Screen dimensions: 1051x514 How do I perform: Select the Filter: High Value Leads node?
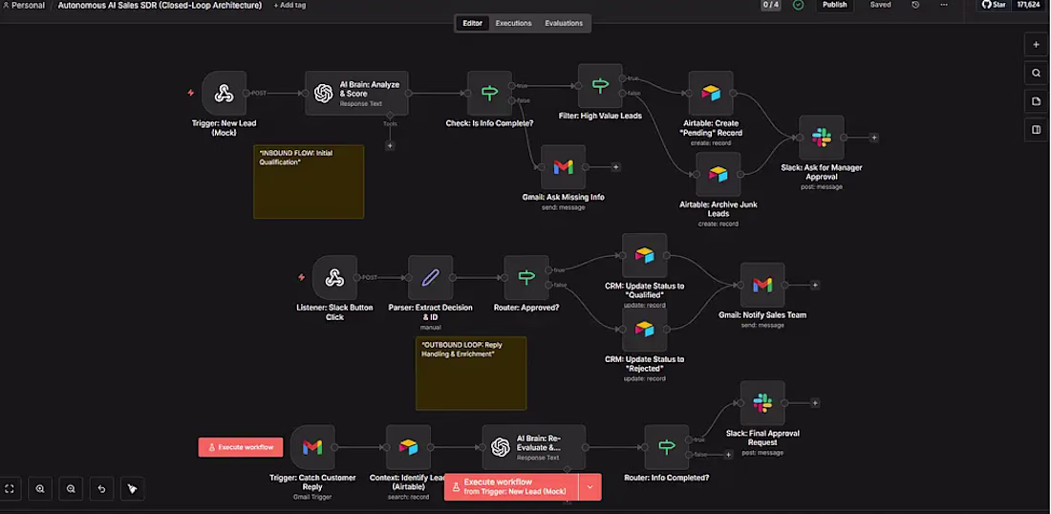click(600, 86)
